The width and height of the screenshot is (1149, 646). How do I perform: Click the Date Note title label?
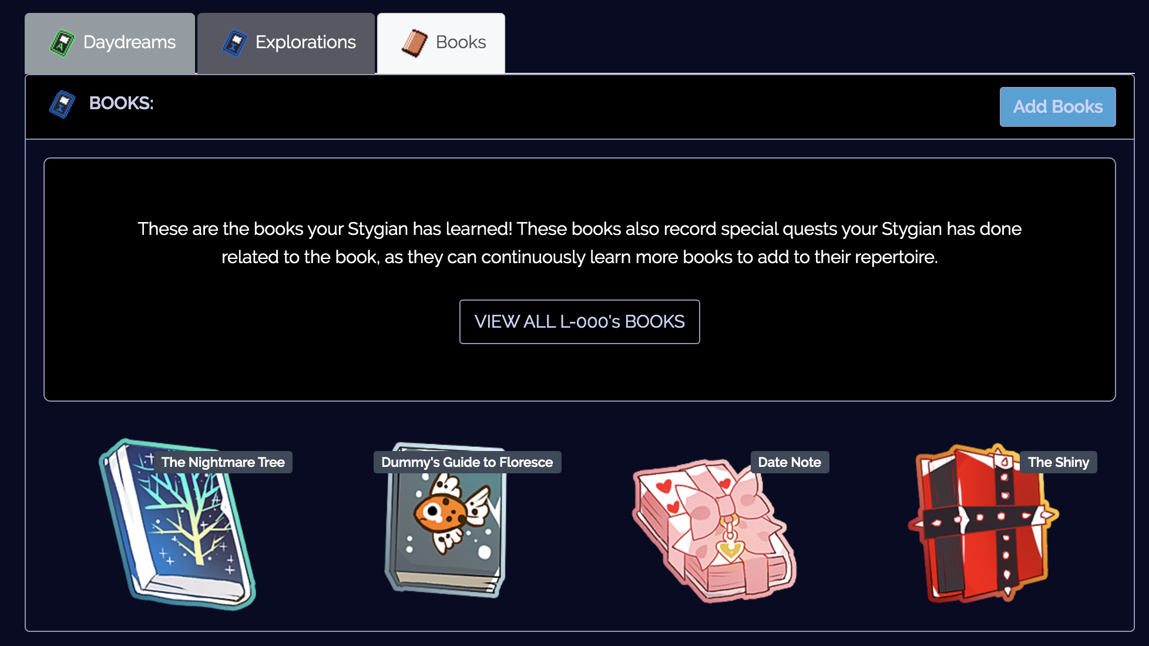(x=789, y=462)
